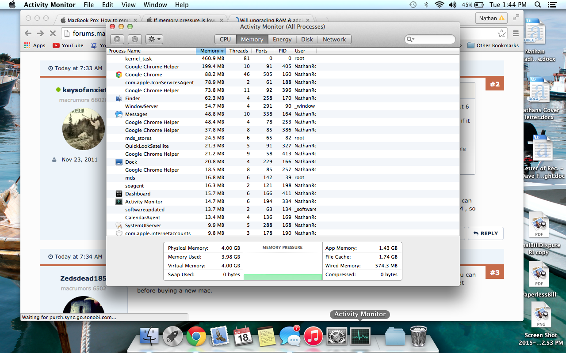The width and height of the screenshot is (566, 353).
Task: Click the volume menu bar icon
Action: (x=452, y=5)
